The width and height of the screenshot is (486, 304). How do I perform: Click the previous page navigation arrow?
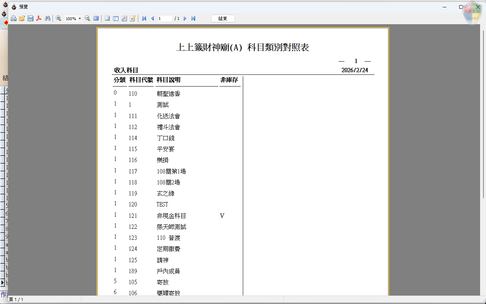click(152, 18)
